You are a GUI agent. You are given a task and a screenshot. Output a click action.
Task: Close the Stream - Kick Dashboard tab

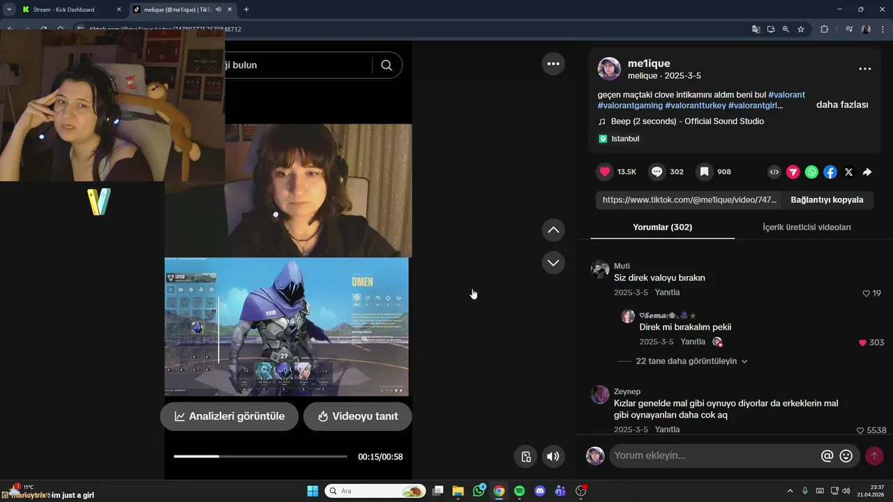(x=119, y=10)
